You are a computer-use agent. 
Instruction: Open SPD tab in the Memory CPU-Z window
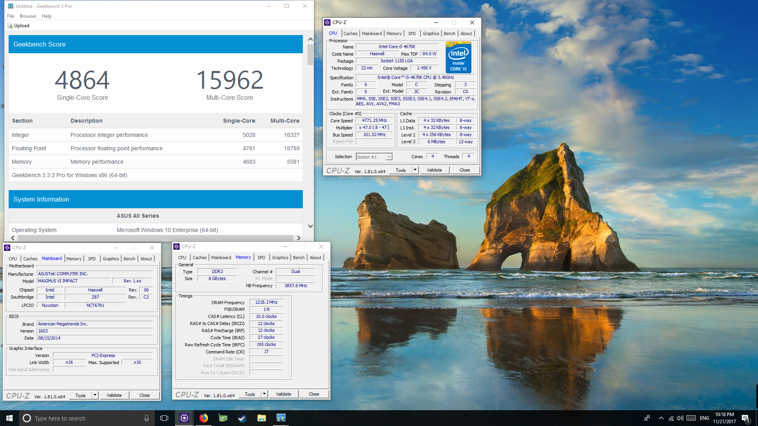(x=261, y=258)
